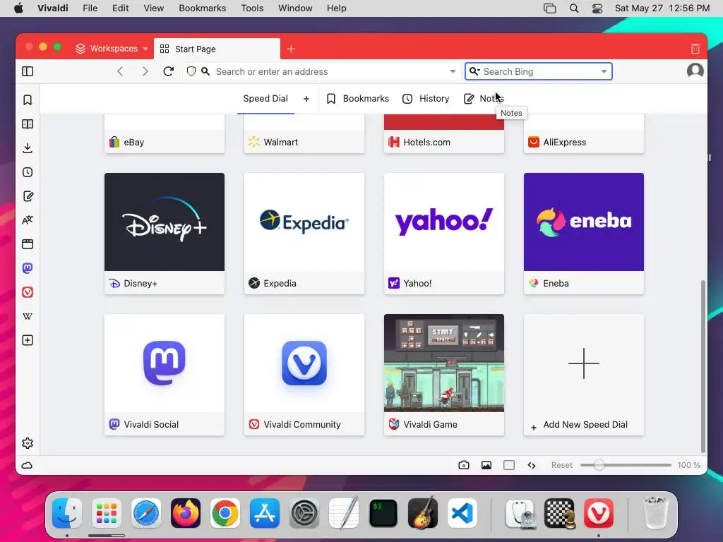Viewport: 723px width, 542px height.
Task: Open the Vivaldi Game speed dial
Action: tap(444, 375)
